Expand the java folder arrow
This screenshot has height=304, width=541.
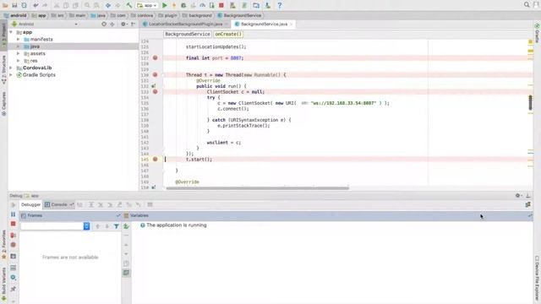pos(19,46)
